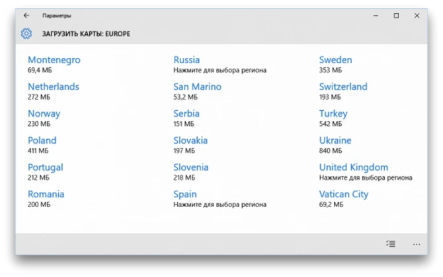Select Poland map, 411 МБ
The width and height of the screenshot is (443, 277).
pos(42,145)
